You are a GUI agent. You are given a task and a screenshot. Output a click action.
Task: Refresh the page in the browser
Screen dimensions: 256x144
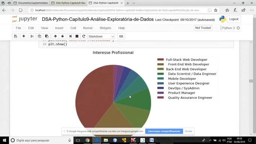click(20, 10)
